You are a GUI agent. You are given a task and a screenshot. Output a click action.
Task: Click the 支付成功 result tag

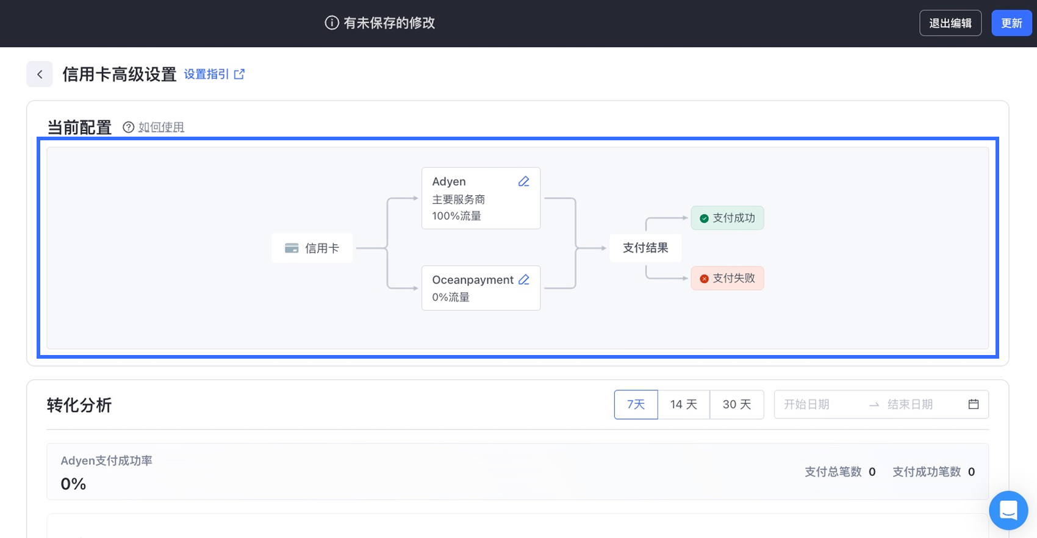coord(727,218)
